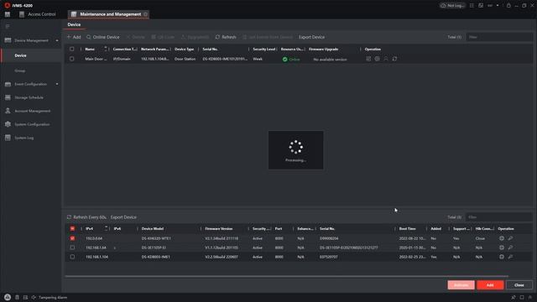Click the user icon for Main Door
The width and height of the screenshot is (537, 302).
point(386,59)
